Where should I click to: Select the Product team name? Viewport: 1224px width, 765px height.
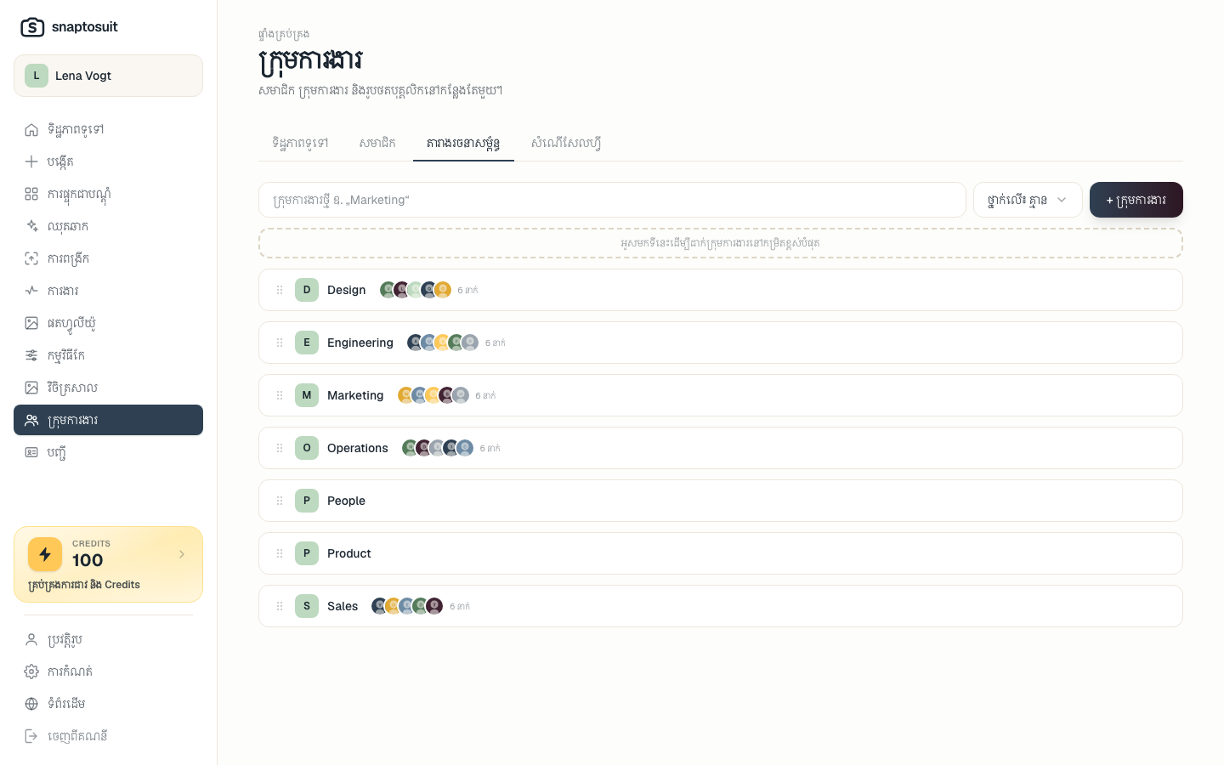(349, 553)
